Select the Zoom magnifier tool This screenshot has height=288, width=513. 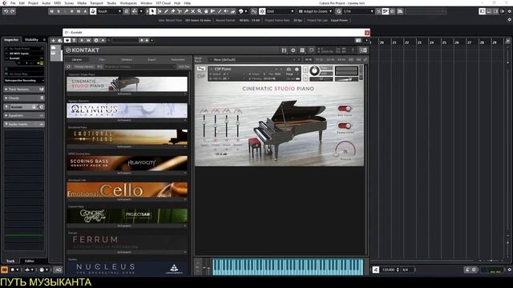coord(200,11)
